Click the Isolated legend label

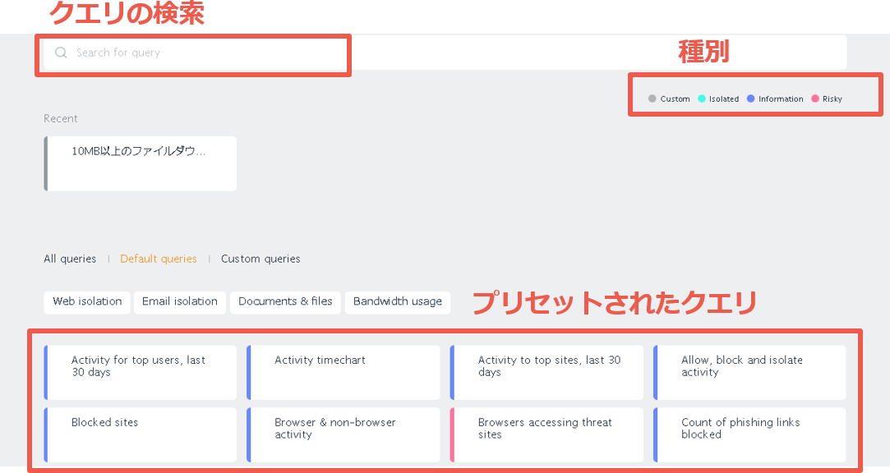(724, 99)
